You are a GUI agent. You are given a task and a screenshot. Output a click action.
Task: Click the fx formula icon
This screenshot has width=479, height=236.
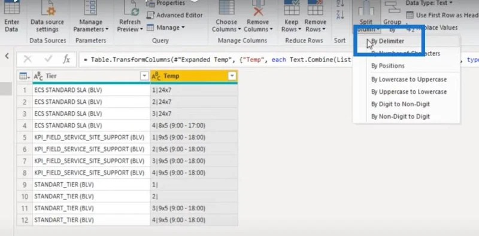point(66,59)
